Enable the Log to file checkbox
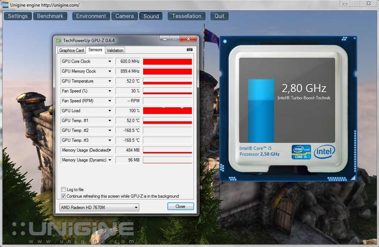Screen dimensions: 379x247 click(63, 190)
